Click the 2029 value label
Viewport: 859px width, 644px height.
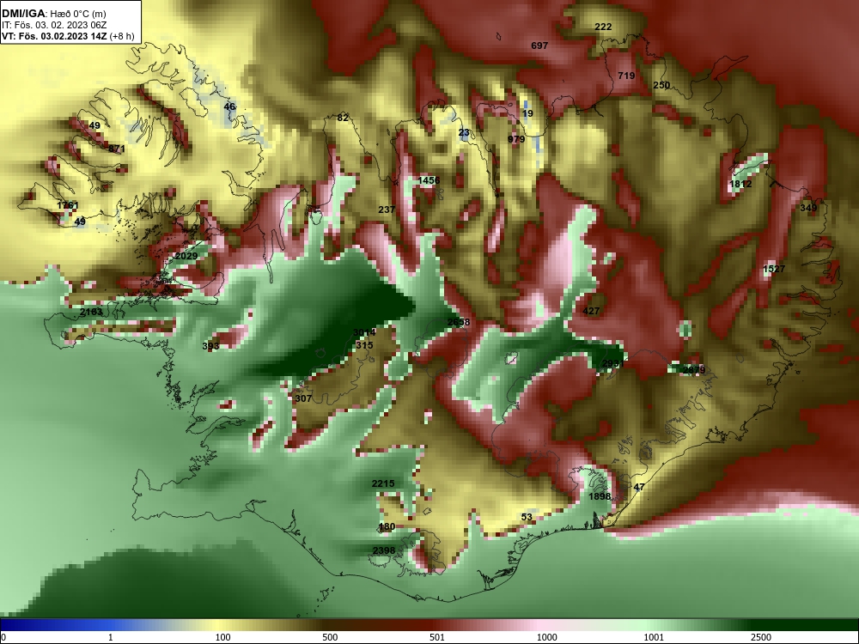point(186,256)
